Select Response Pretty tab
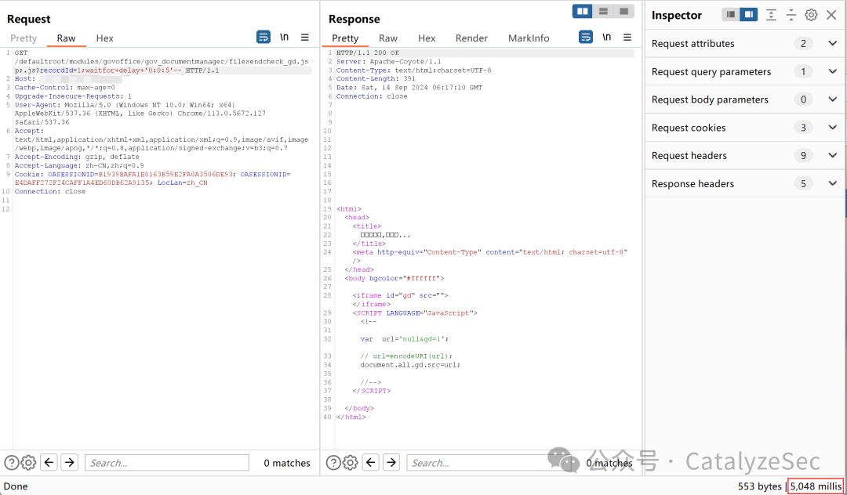This screenshot has width=847, height=495. point(345,38)
